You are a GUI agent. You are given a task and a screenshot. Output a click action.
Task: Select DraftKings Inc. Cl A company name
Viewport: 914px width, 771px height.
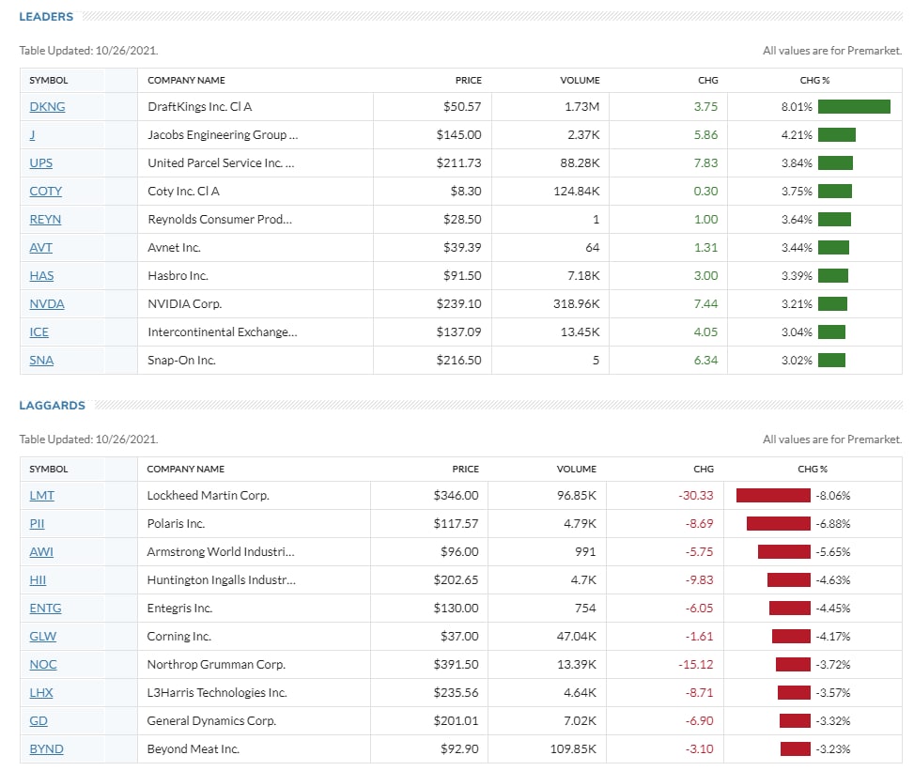coord(200,107)
